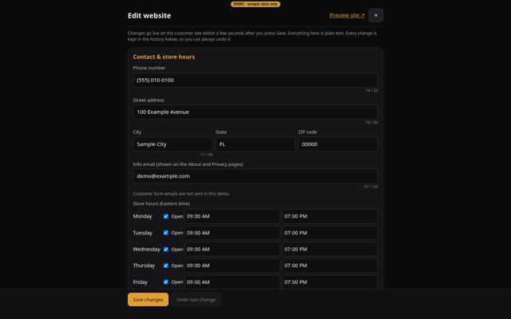Select the DEMO sample data only badge

click(x=255, y=4)
